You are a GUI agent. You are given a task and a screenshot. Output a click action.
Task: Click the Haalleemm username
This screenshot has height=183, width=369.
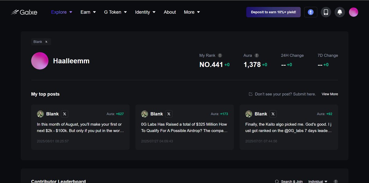(x=71, y=61)
